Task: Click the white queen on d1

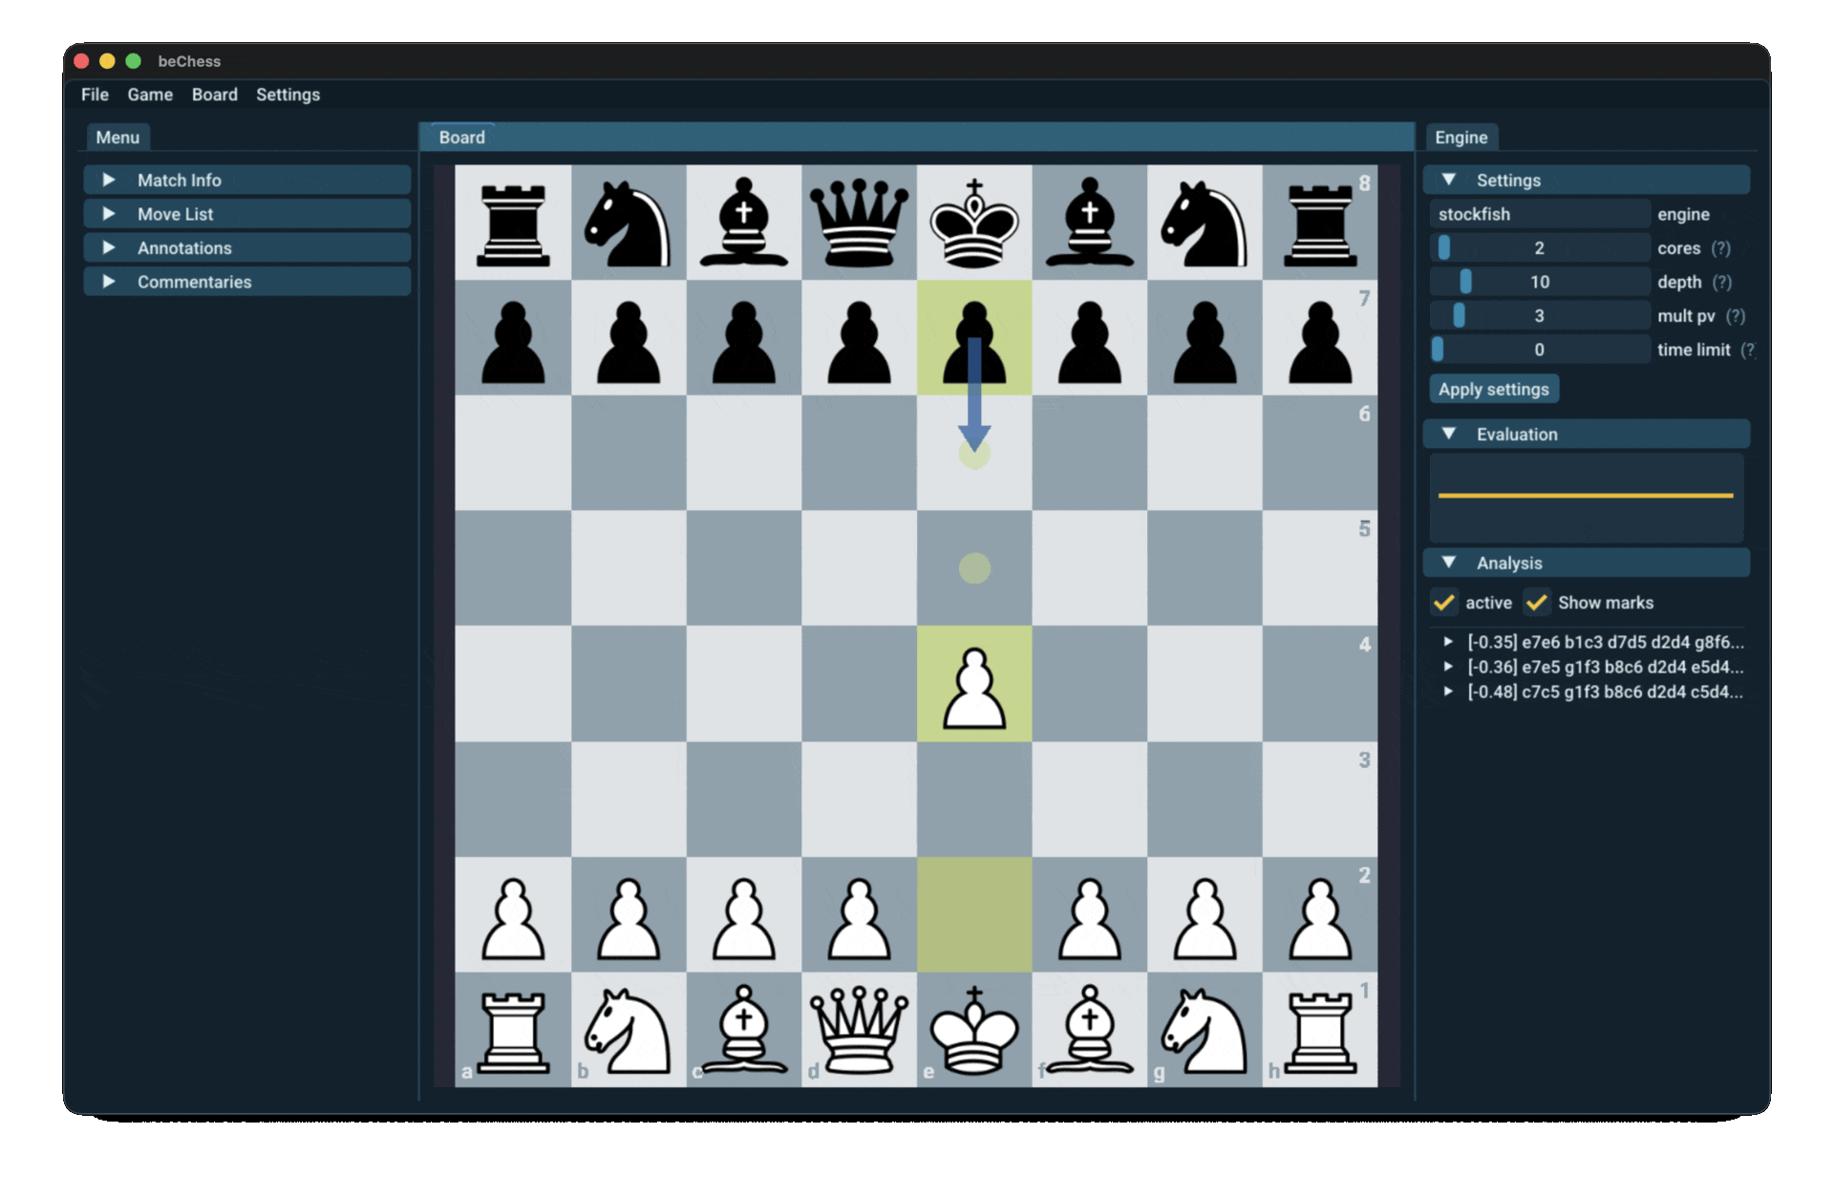Action: click(x=859, y=1030)
